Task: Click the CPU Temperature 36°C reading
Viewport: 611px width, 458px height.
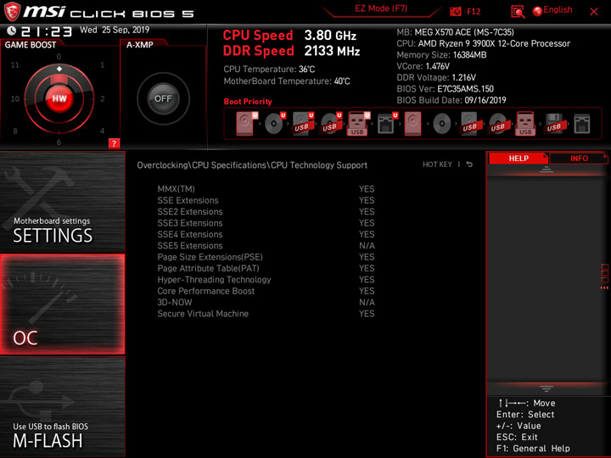Action: [x=269, y=70]
